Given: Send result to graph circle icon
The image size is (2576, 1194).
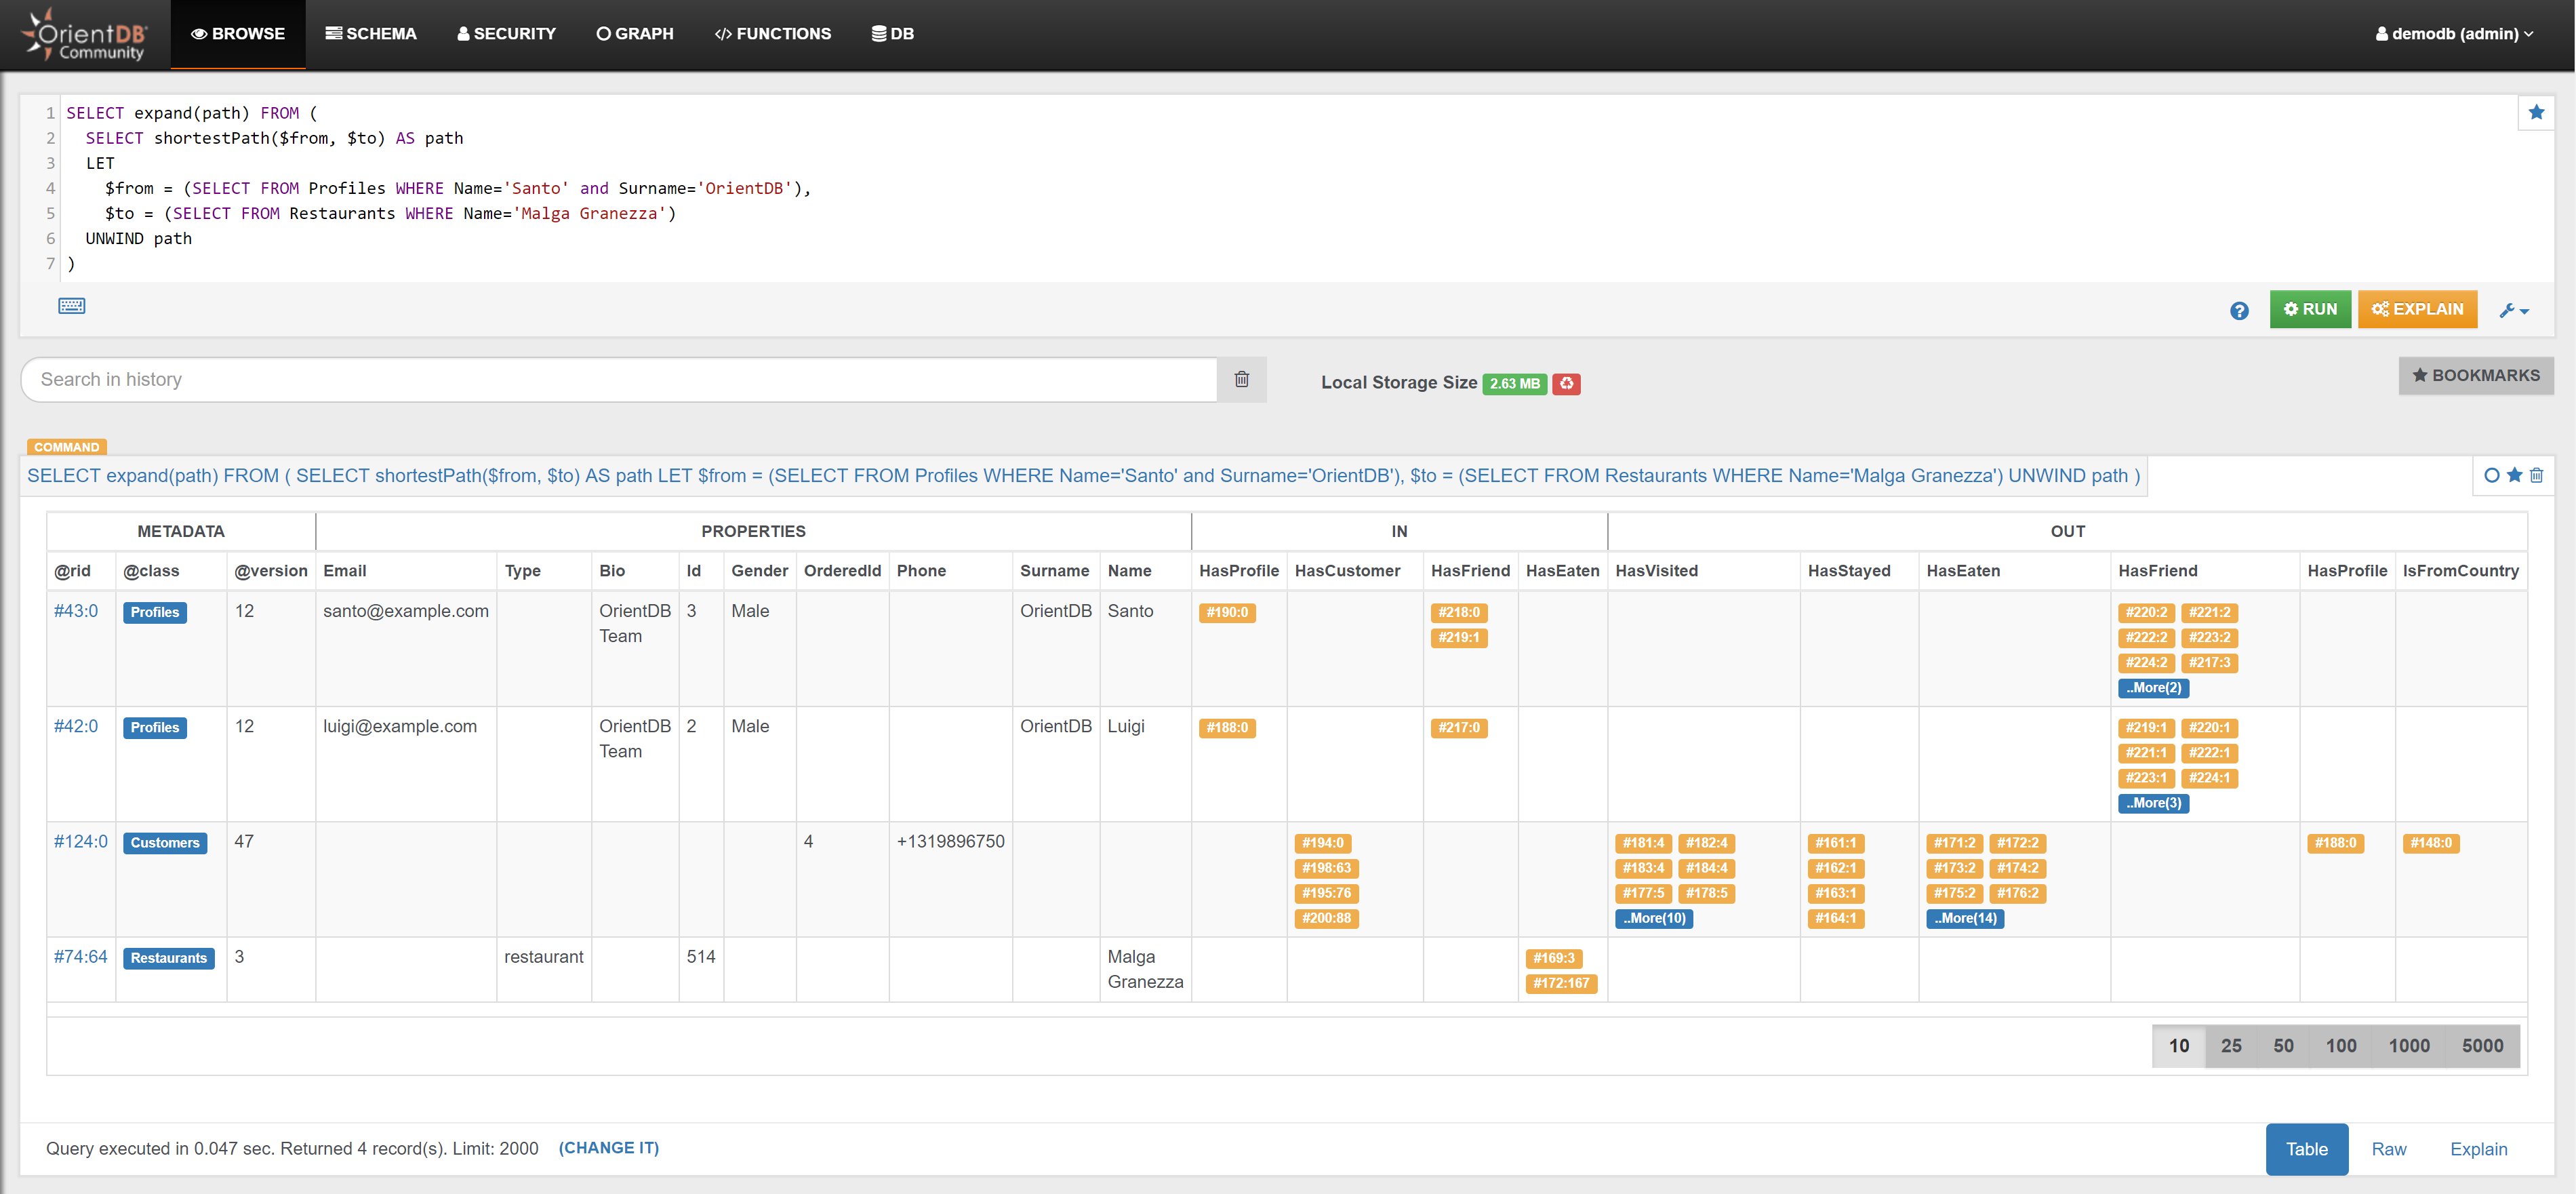Looking at the screenshot, I should (x=2491, y=475).
